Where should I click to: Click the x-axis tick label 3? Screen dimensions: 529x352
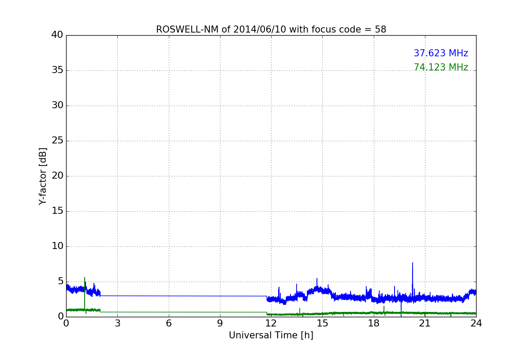click(117, 323)
